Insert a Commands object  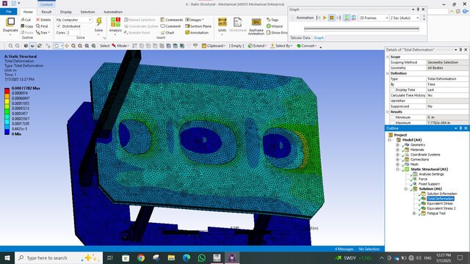pos(171,20)
